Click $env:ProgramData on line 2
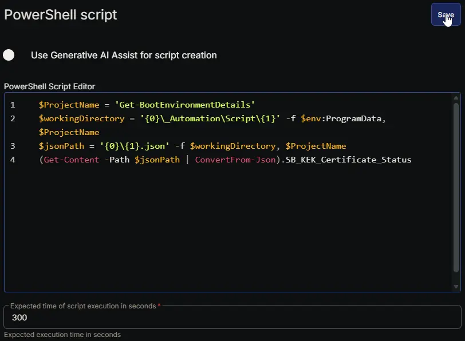Image resolution: width=465 pixels, height=341 pixels. 341,118
